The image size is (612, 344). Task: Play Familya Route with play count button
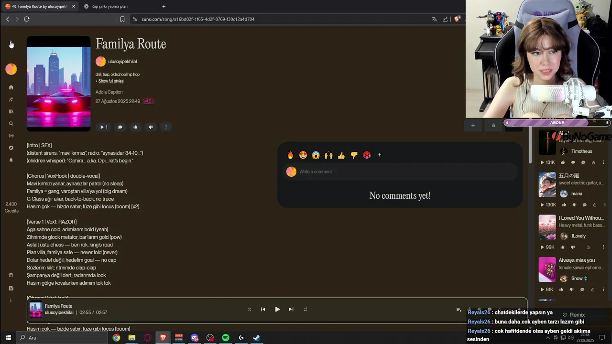pyautogui.click(x=103, y=127)
